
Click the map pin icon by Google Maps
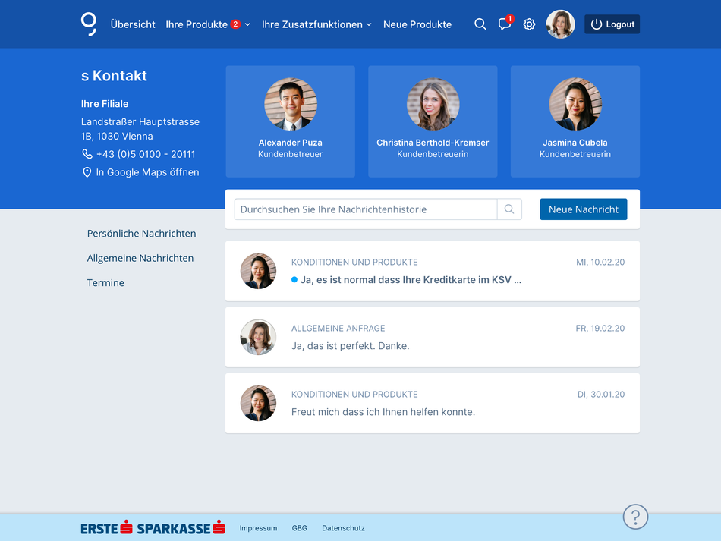pyautogui.click(x=87, y=172)
